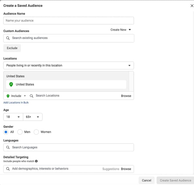Click the Exclude button

coord(12,48)
